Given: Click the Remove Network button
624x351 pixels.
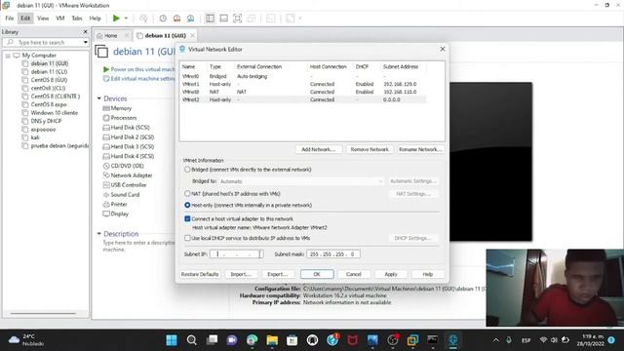Looking at the screenshot, I should (x=370, y=149).
